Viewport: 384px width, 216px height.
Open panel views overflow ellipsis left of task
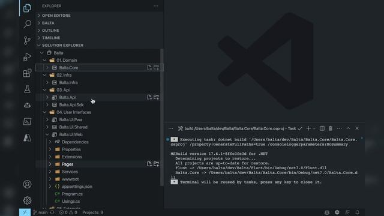(170, 128)
